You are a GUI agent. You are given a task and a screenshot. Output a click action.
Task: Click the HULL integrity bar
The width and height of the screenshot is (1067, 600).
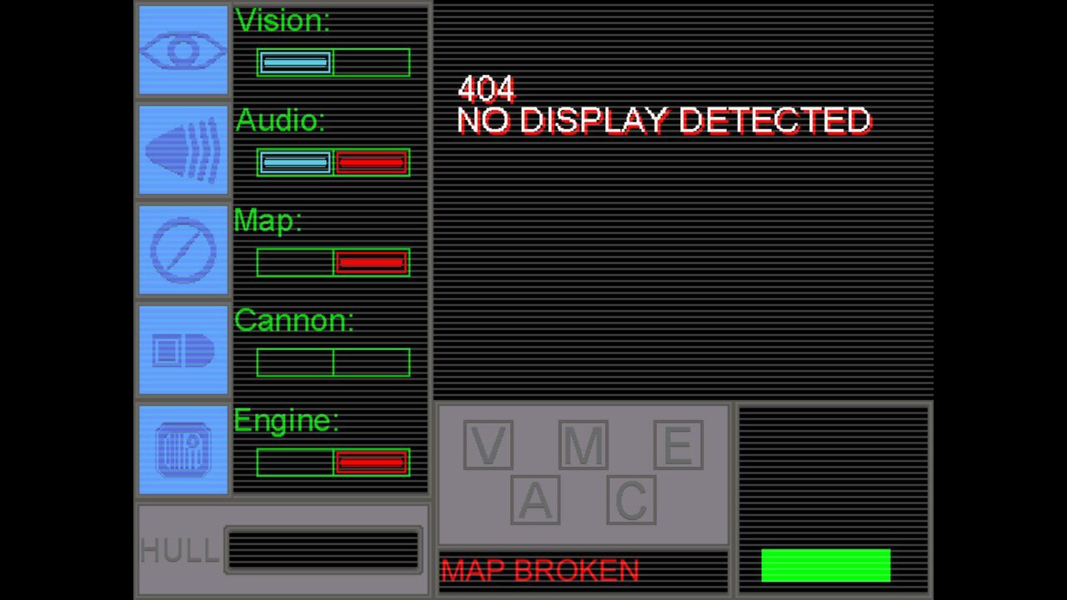(323, 549)
